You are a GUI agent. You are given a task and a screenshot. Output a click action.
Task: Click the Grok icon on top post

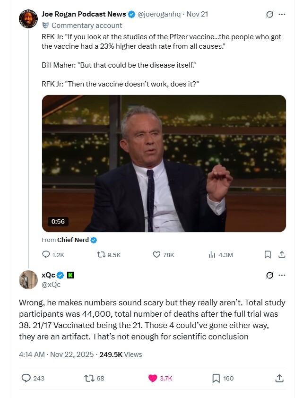(270, 14)
